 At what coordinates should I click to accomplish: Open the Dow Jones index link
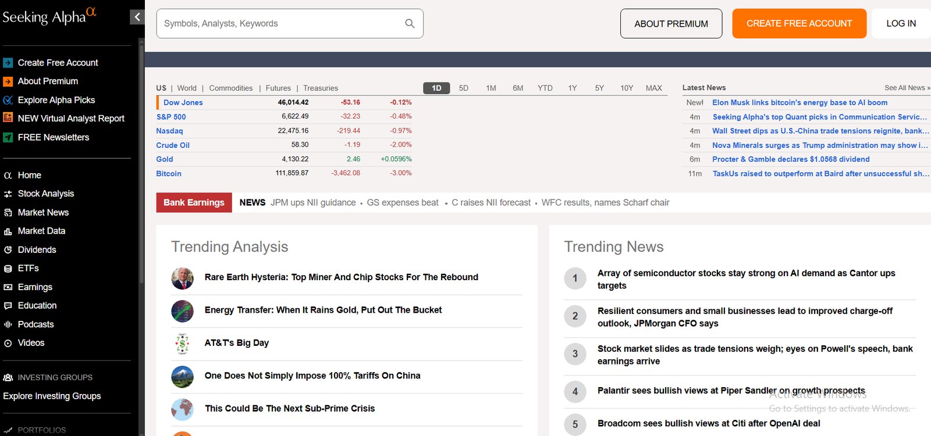183,103
